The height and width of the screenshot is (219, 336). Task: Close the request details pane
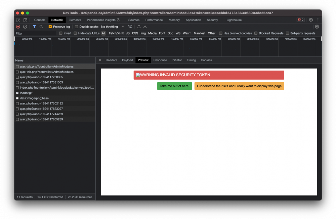click(x=100, y=60)
